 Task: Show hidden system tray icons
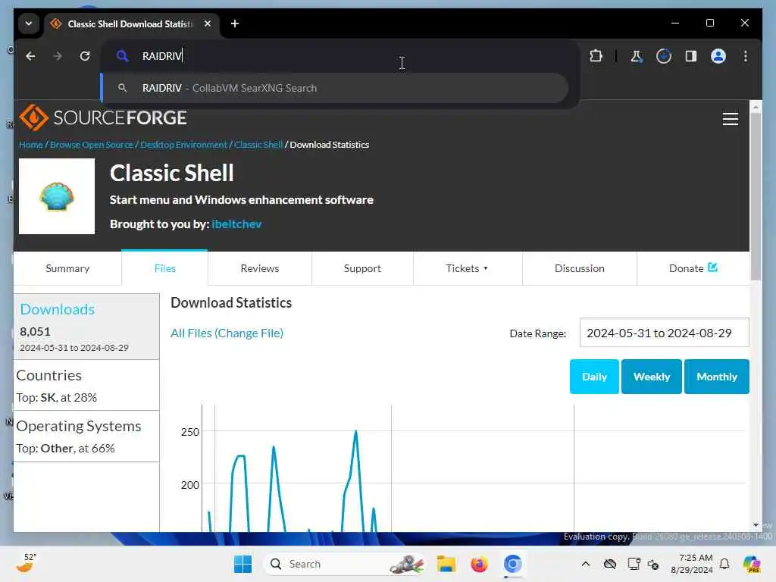[x=586, y=564]
